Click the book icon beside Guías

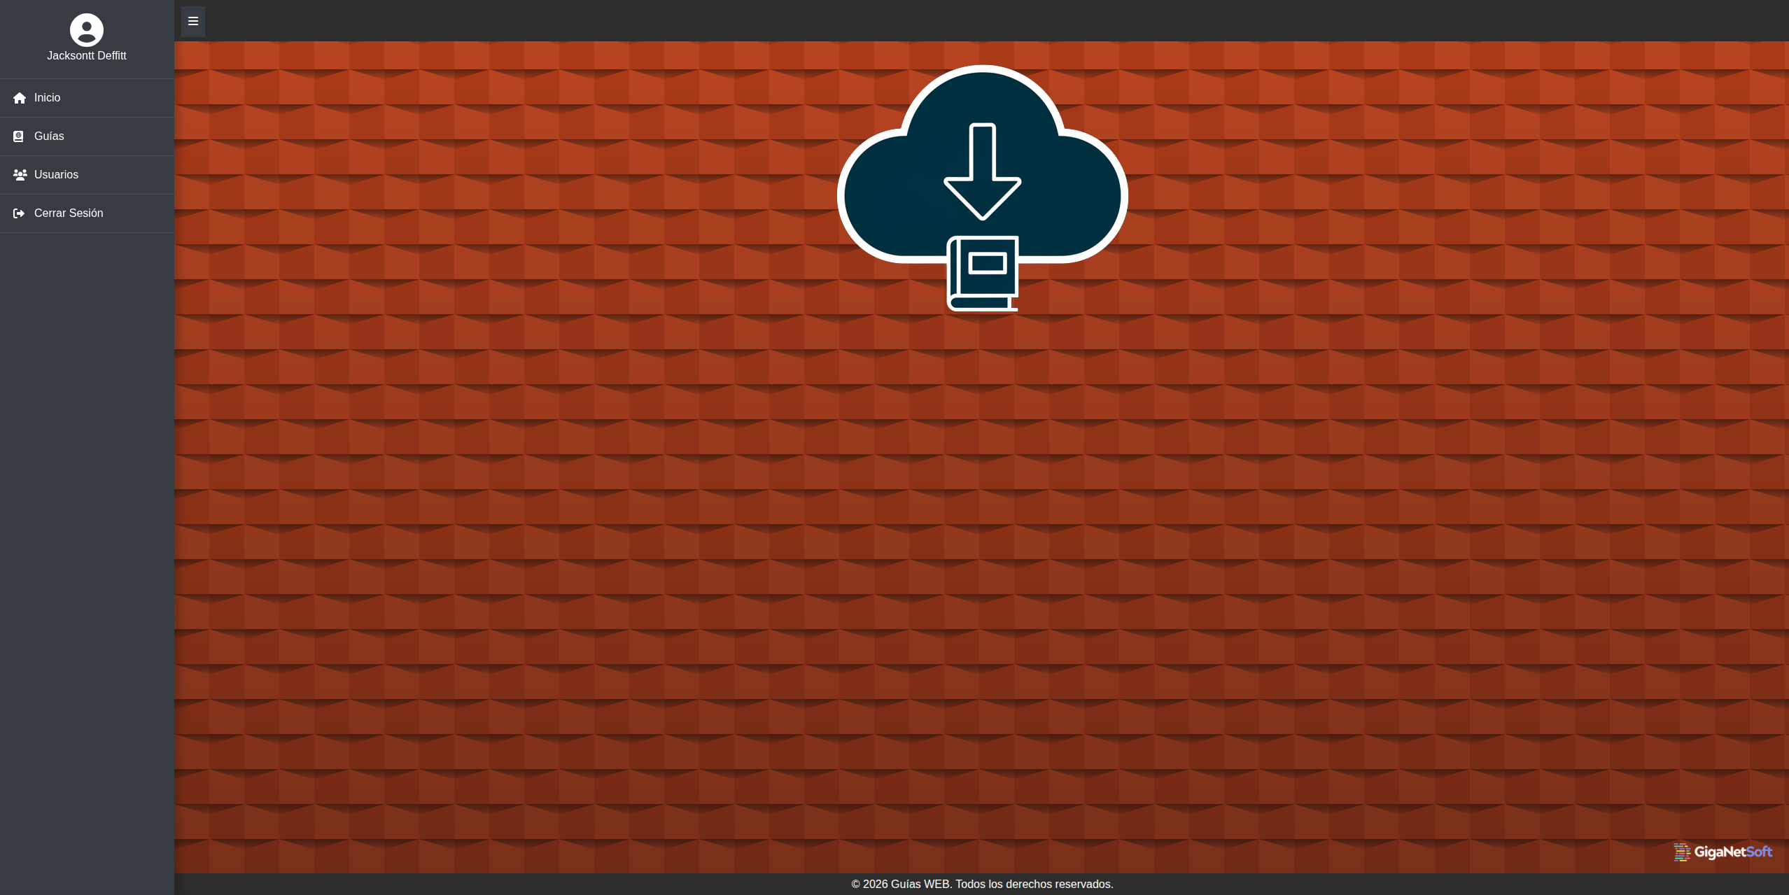19,136
